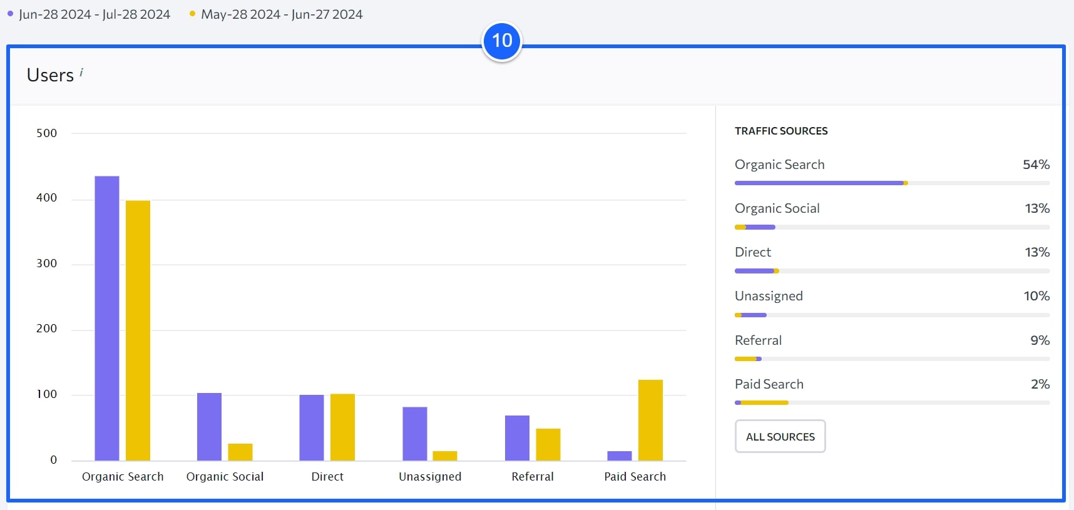
Task: Click the 9% value for Referral
Action: (x=1040, y=340)
